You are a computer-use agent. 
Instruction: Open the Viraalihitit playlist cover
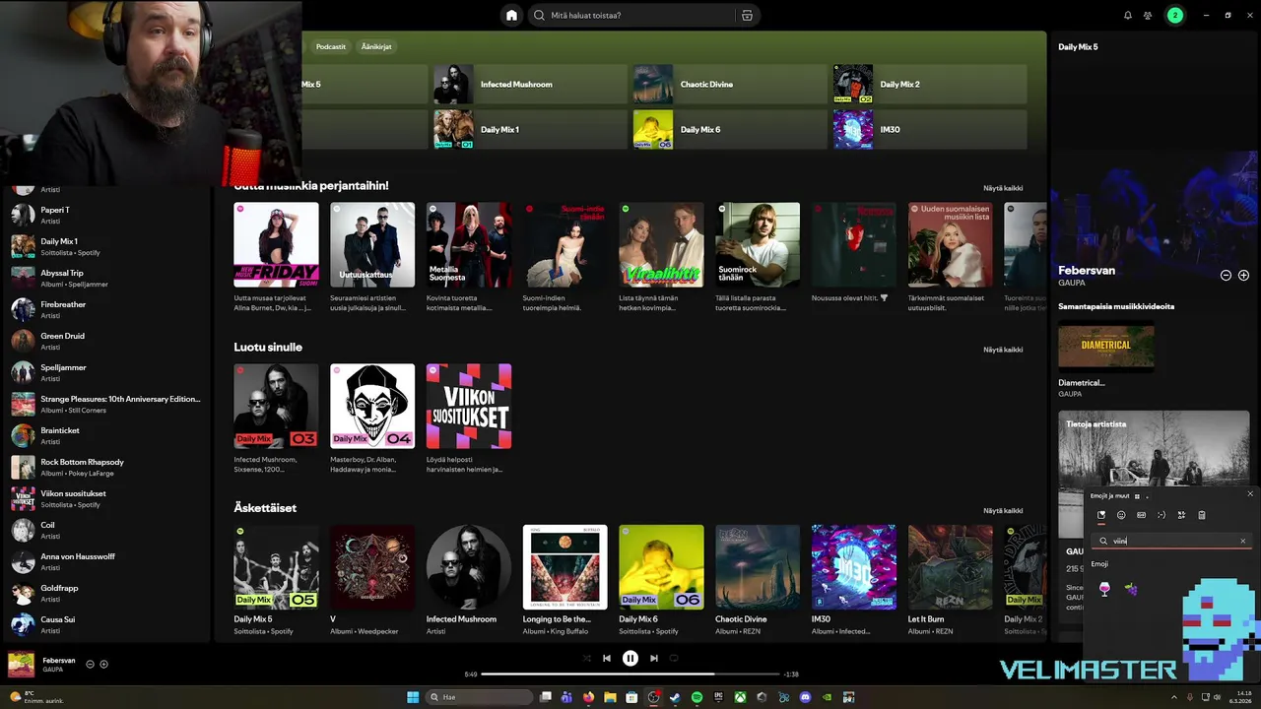[661, 245]
